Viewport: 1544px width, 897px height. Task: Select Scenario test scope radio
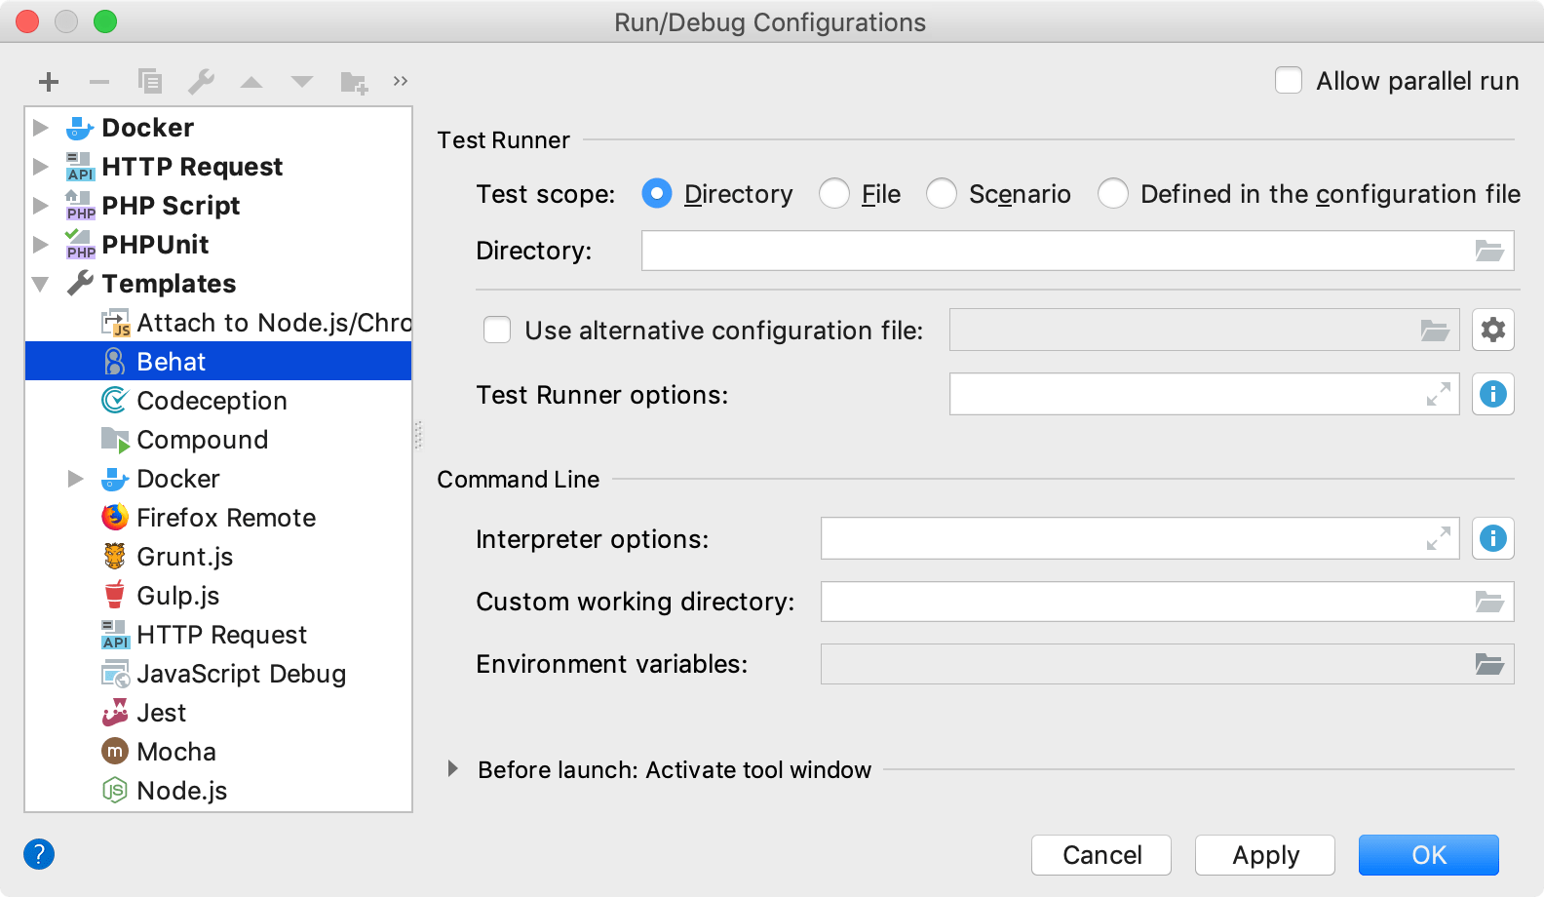pyautogui.click(x=942, y=193)
